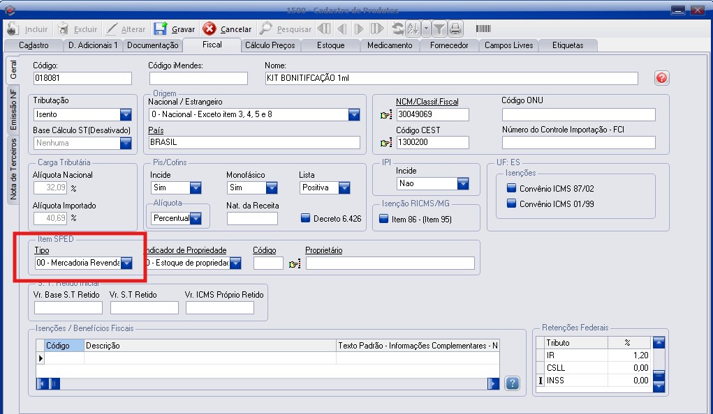Click the Nome field with KIT BONITIFCAÇÃO
This screenshot has height=414, width=713.
pyautogui.click(x=450, y=78)
